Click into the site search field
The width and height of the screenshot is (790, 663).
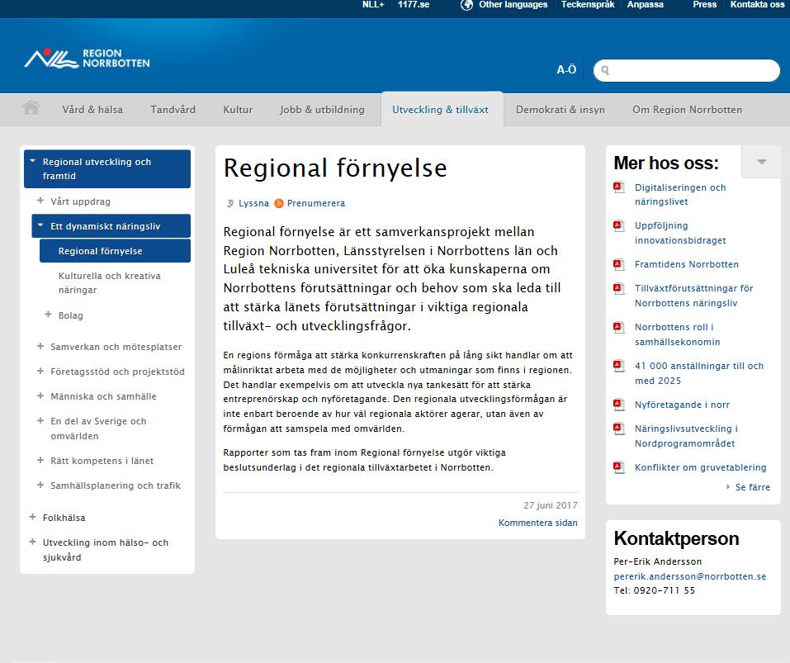687,70
